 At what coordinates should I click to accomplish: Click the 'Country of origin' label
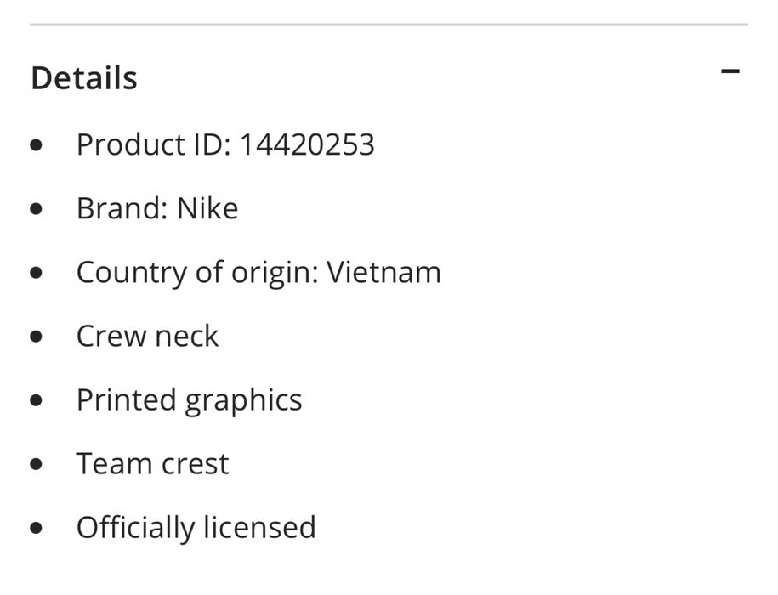coord(196,272)
